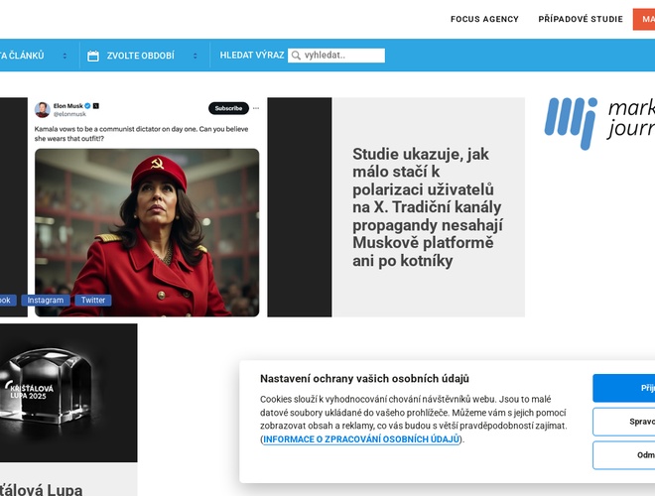Click the Marketing Journal logo
Viewport: 655px width, 496px height.
click(x=599, y=123)
